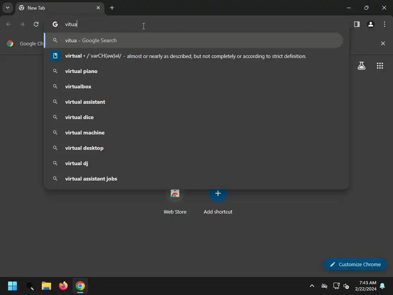The image size is (393, 295).
Task: Open the tab search dropdown arrow
Action: (x=8, y=8)
